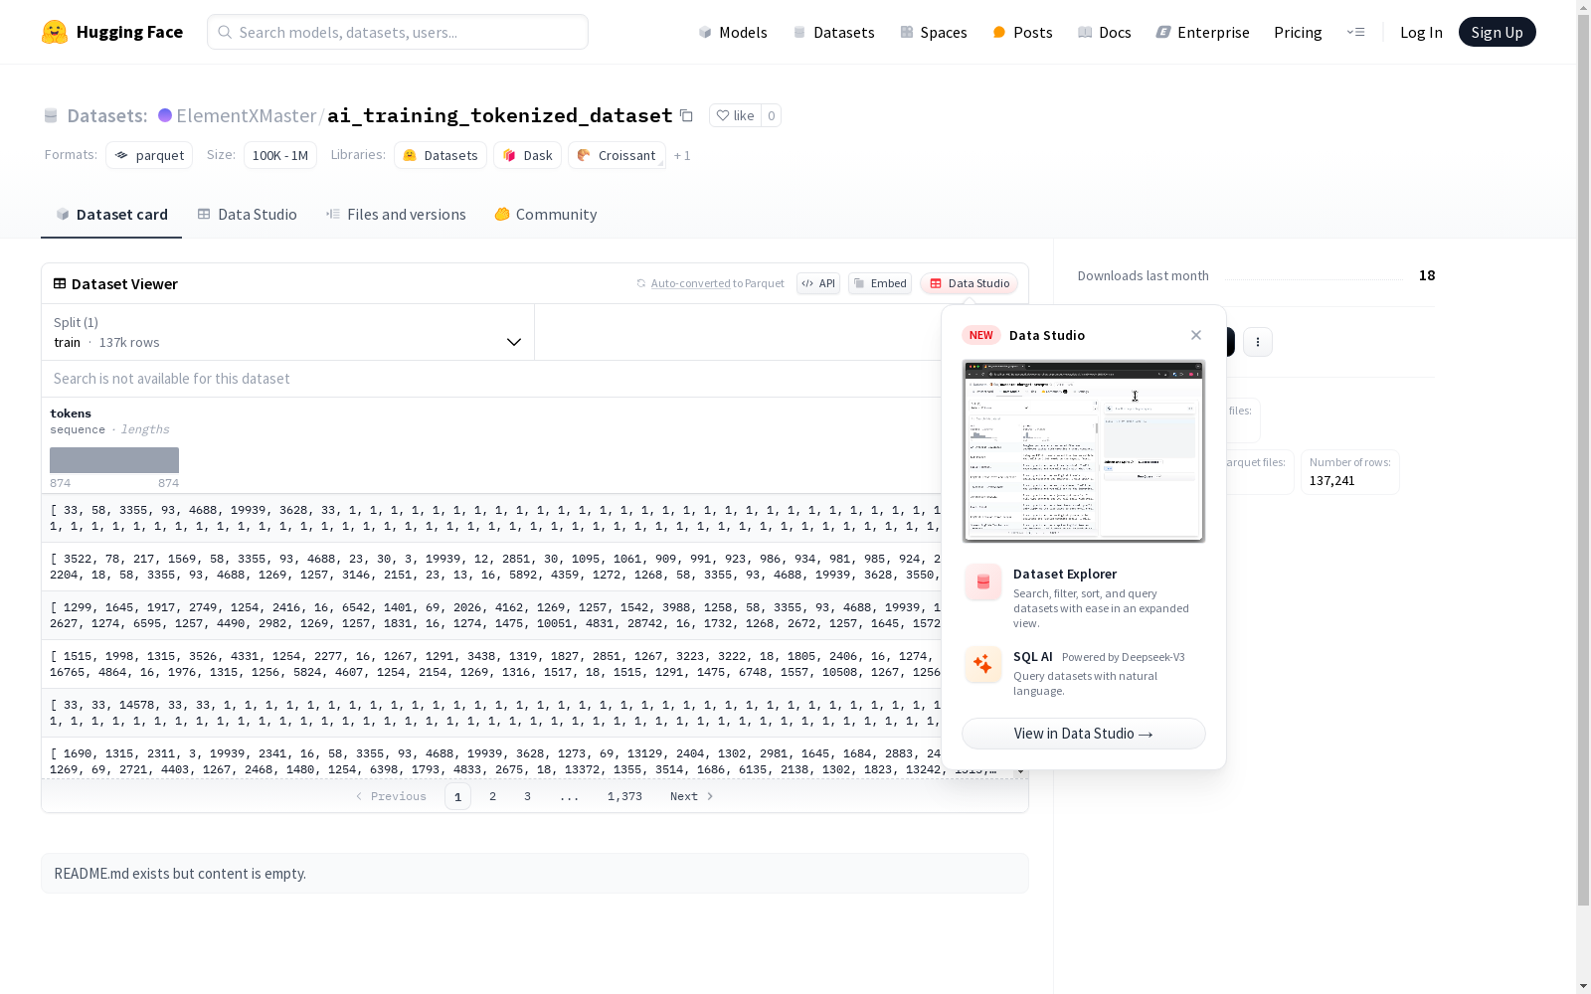Close the Data Studio popup
This screenshot has width=1591, height=994.
pos(1196,335)
